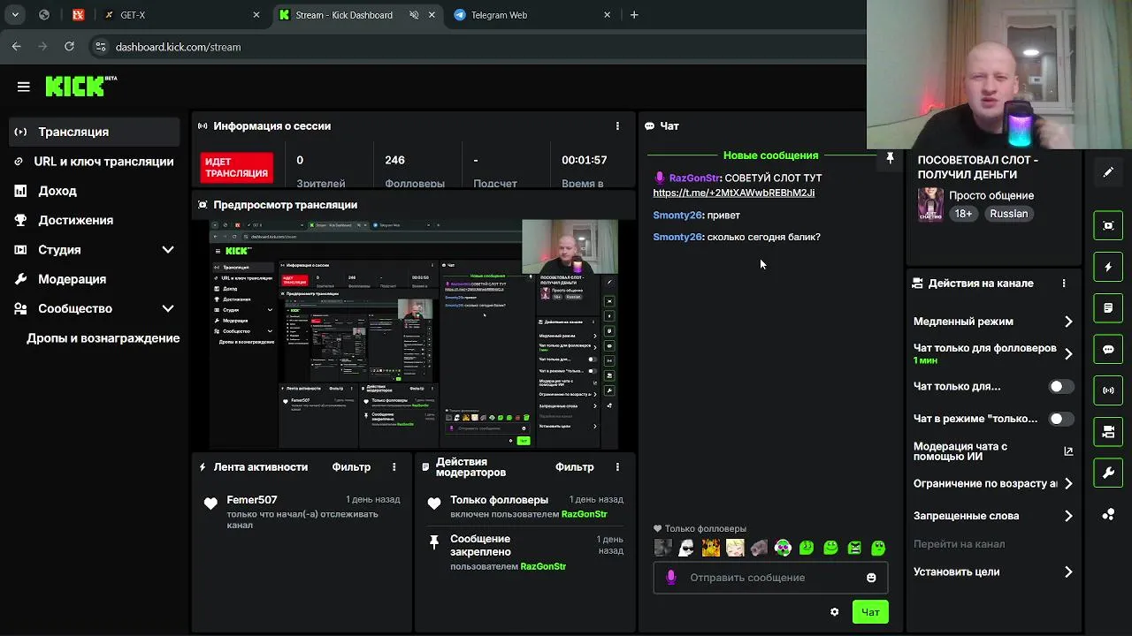The image size is (1132, 636).
Task: Click the open-in-new-window icon for AI moderation
Action: coord(1068,451)
